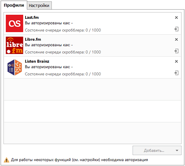Screen dimensions: 185x166
Task: Open the Добавить... dropdown arrow
Action: click(177, 150)
